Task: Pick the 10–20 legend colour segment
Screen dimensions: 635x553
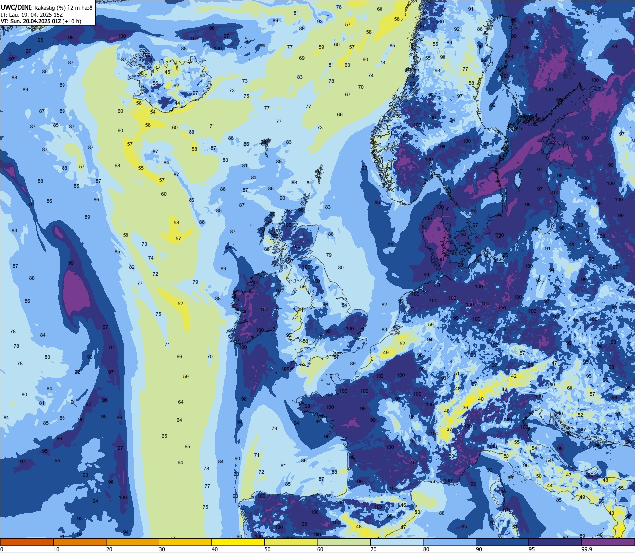Action: coord(79,542)
